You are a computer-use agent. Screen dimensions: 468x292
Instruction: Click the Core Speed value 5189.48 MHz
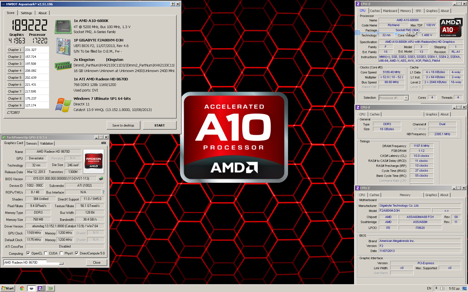392,72
